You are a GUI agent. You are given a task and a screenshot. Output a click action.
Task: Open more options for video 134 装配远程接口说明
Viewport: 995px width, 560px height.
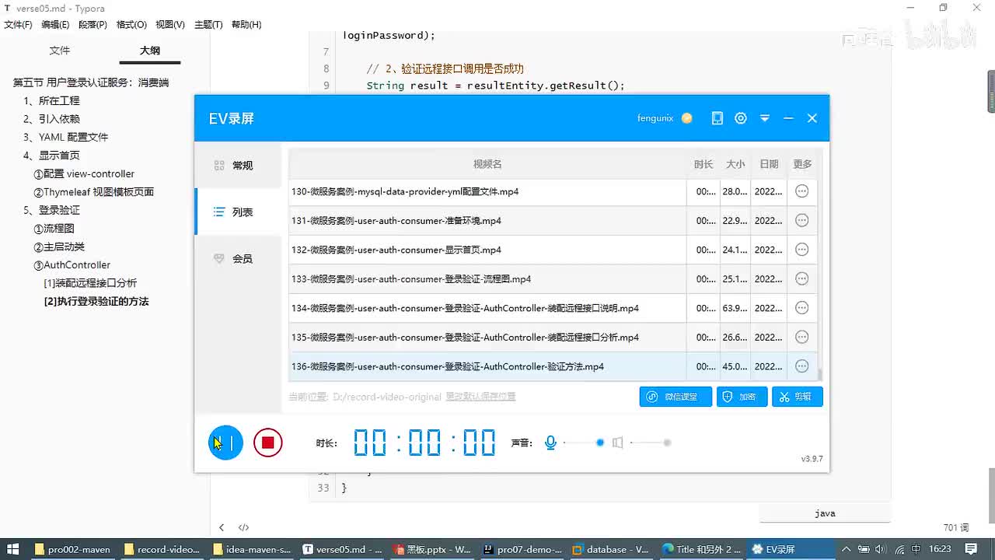pos(802,308)
